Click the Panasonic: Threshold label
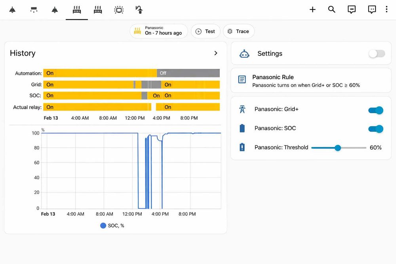 pos(281,147)
